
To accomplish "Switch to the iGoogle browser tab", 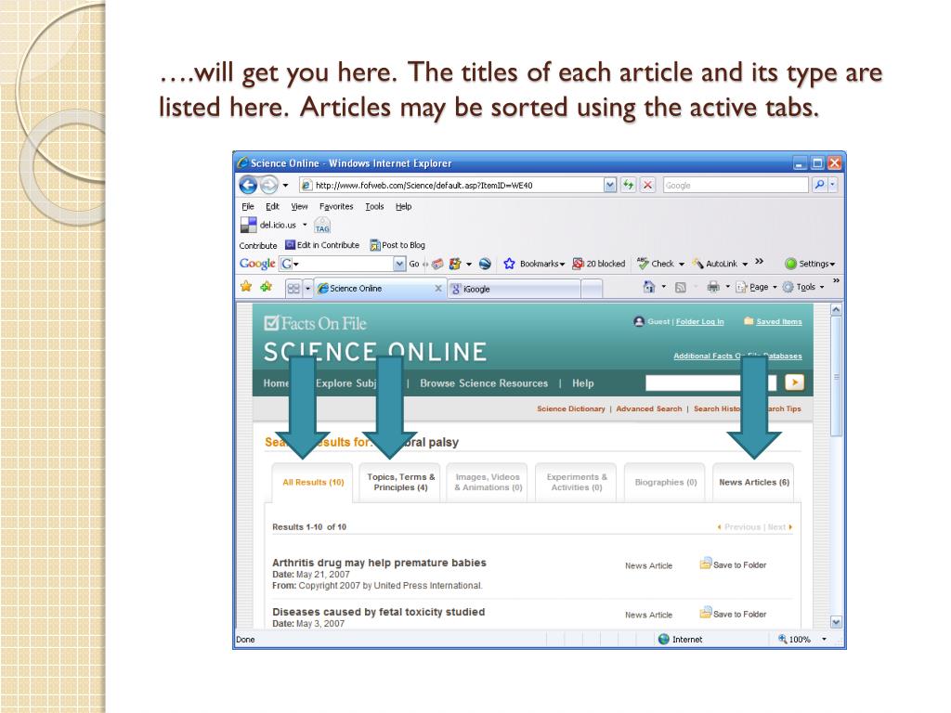I will click(513, 290).
